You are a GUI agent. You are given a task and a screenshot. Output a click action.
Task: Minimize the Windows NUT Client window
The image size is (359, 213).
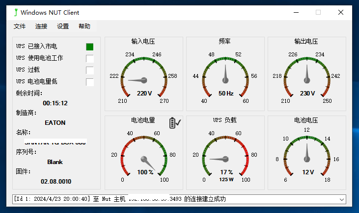click(x=296, y=12)
